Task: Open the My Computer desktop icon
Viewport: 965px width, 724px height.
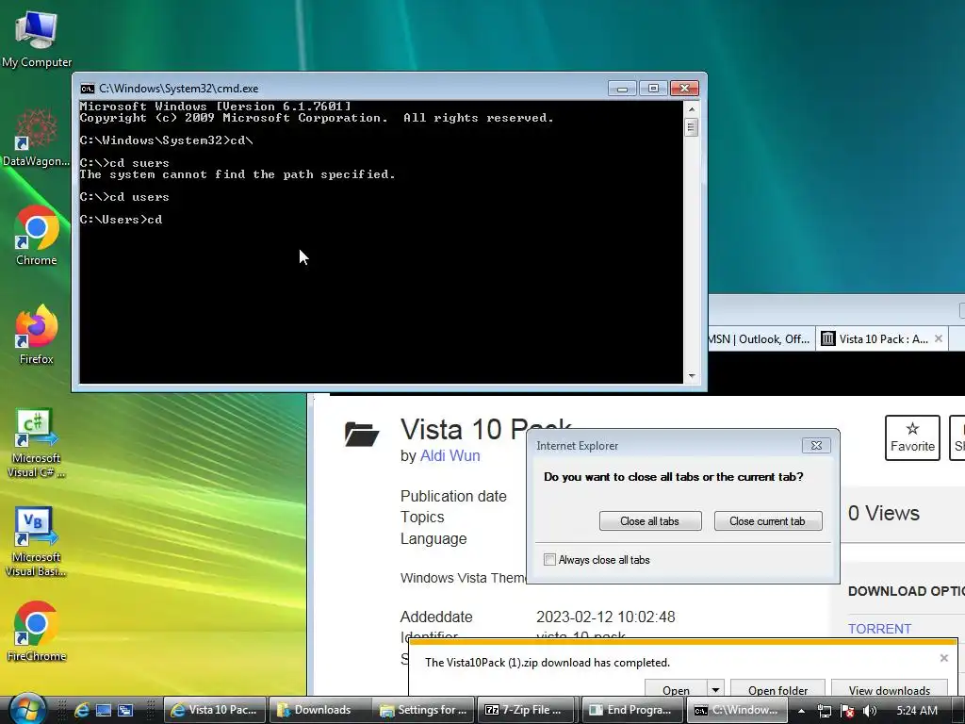Action: (x=37, y=40)
